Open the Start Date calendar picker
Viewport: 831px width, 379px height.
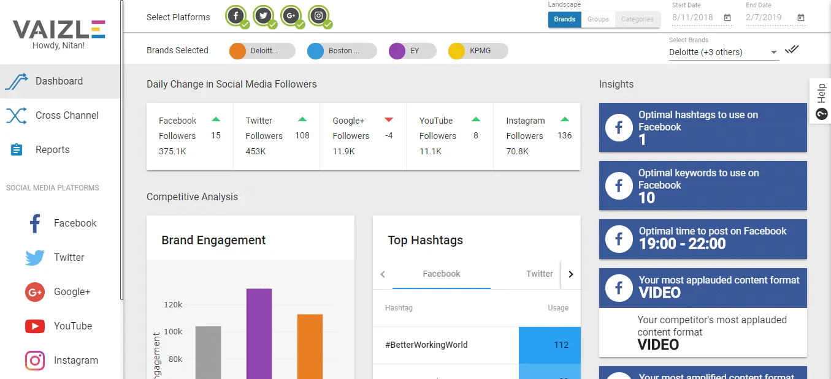(727, 18)
